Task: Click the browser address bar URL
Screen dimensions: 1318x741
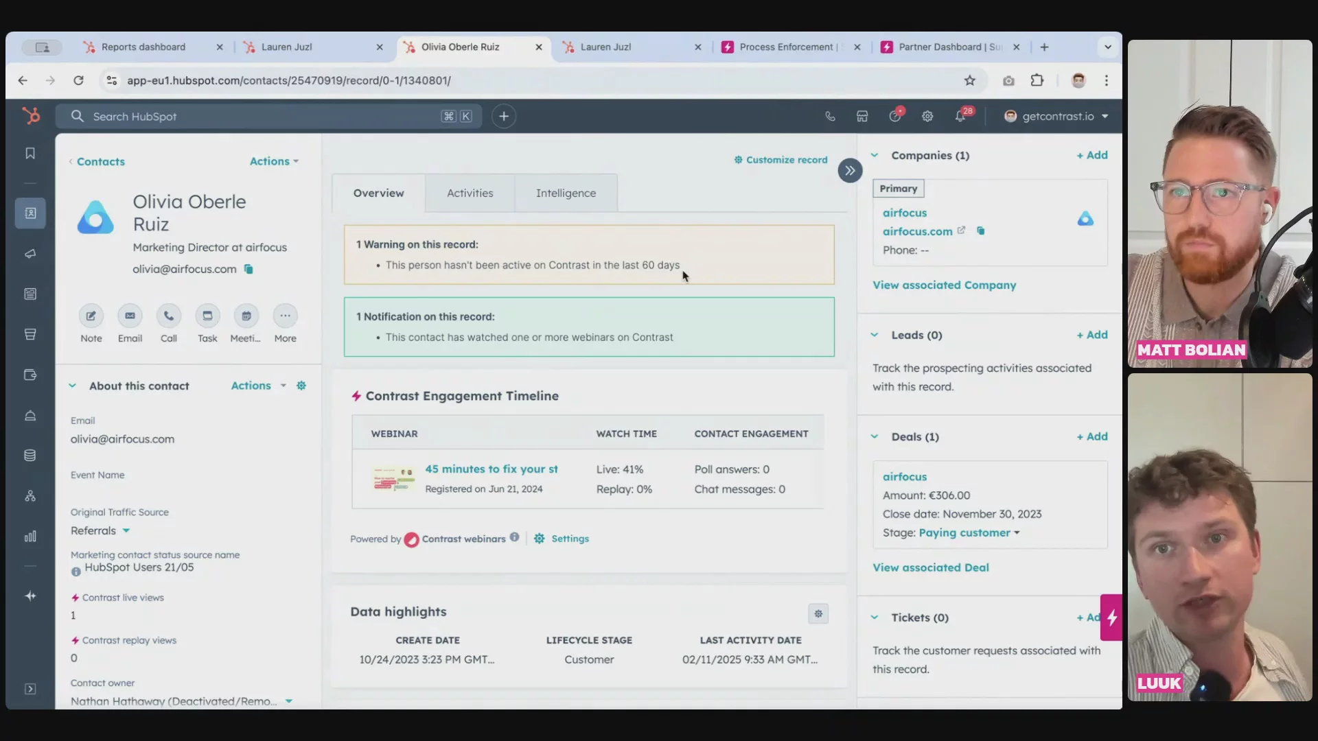Action: (x=289, y=81)
